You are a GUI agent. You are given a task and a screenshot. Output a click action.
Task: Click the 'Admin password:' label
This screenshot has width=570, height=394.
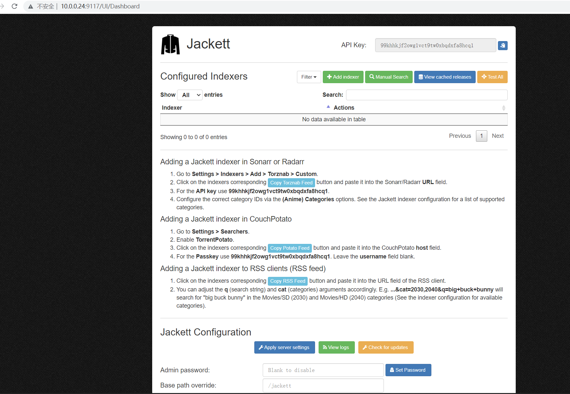185,370
